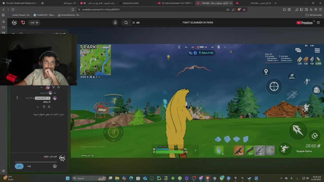Click the Fortnite hamburger menu in the video
324x182 pixels.
pyautogui.click(x=317, y=51)
